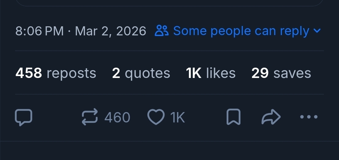This screenshot has width=339, height=160.
Task: Open more options via the three-dot icon
Action: coord(309,117)
